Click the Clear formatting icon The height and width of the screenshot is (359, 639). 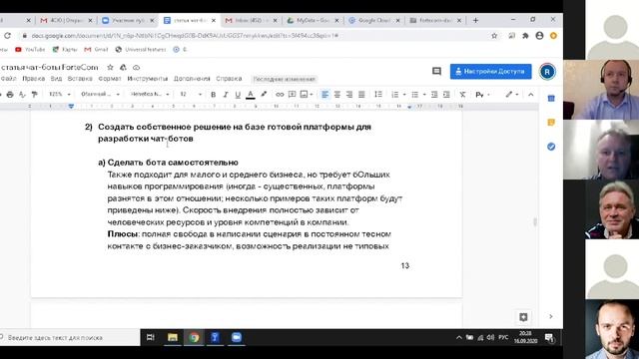(462, 95)
